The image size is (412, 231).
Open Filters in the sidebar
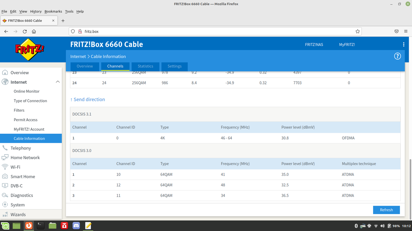[x=19, y=110]
